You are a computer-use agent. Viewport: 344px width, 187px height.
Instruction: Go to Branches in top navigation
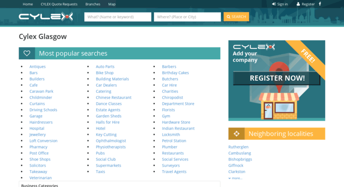tap(93, 4)
